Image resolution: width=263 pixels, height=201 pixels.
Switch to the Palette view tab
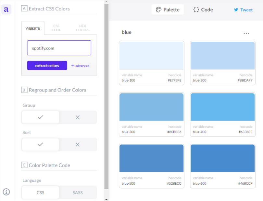point(168,10)
